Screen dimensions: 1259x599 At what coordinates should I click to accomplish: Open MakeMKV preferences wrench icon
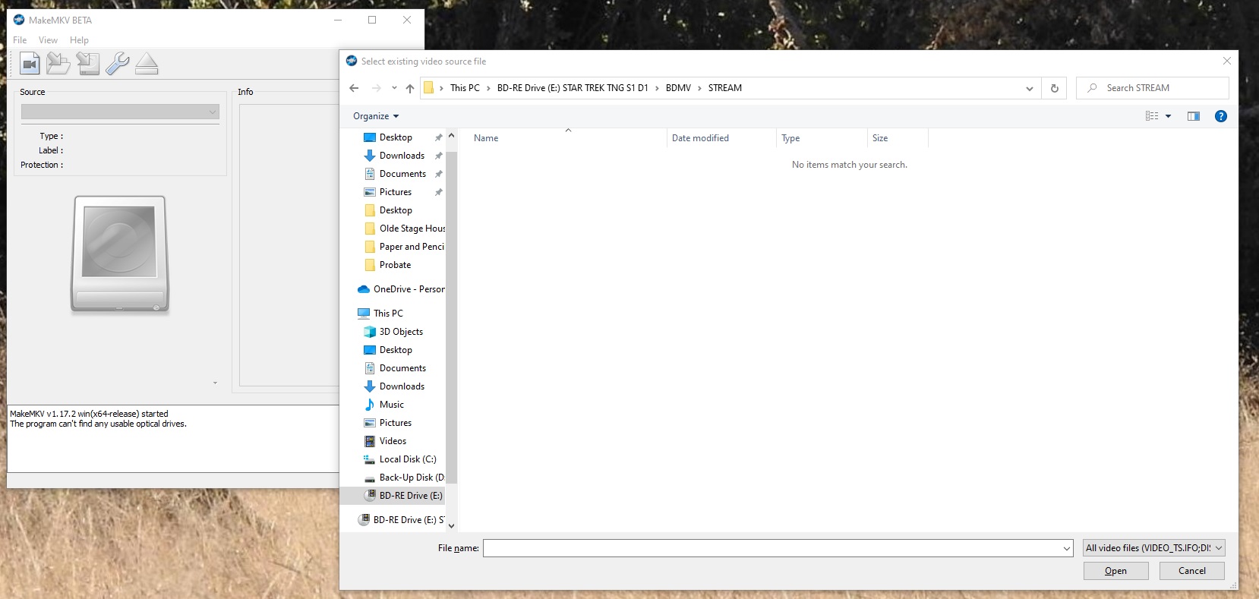(117, 64)
